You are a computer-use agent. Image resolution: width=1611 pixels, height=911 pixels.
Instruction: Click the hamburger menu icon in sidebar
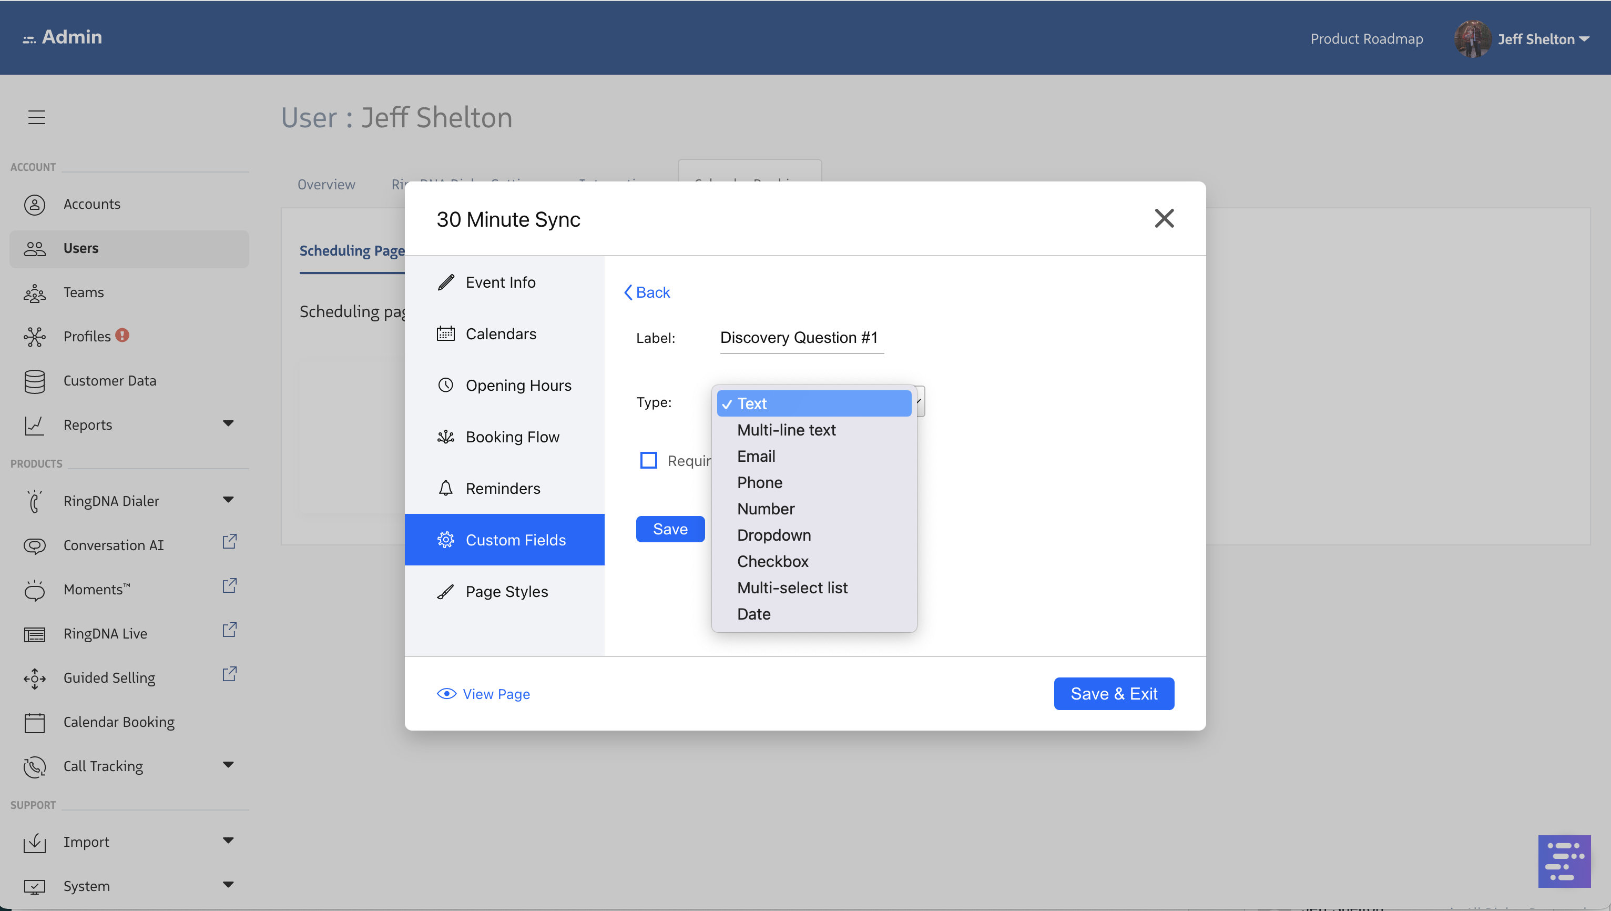(x=37, y=117)
